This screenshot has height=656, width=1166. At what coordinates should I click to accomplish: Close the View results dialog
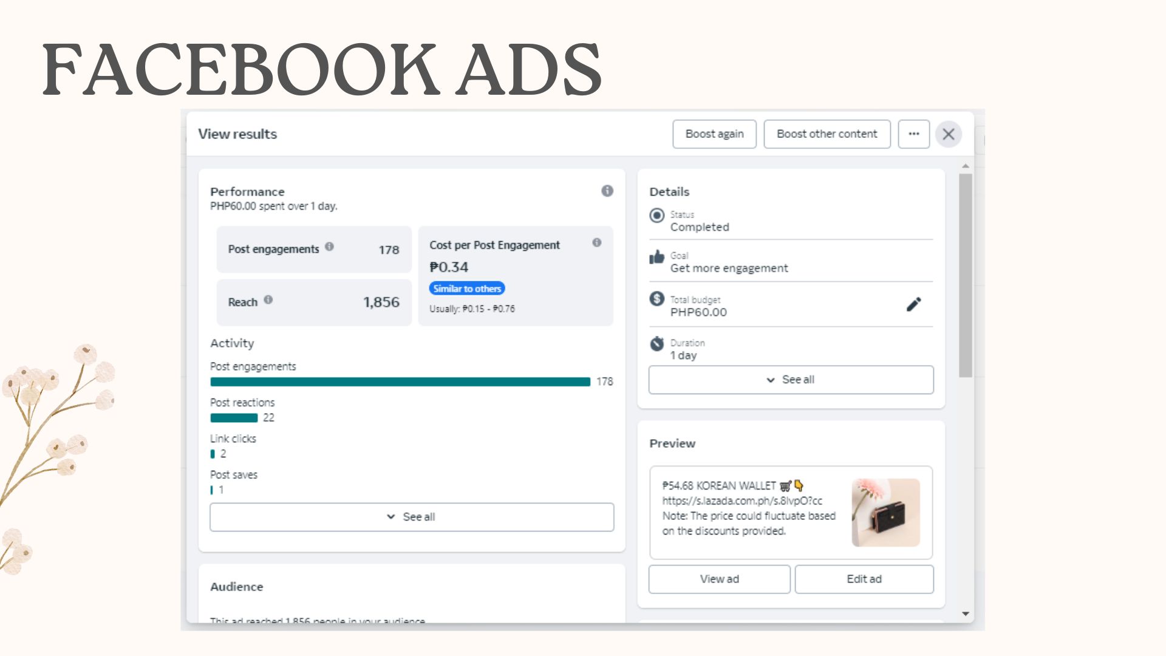(x=948, y=134)
